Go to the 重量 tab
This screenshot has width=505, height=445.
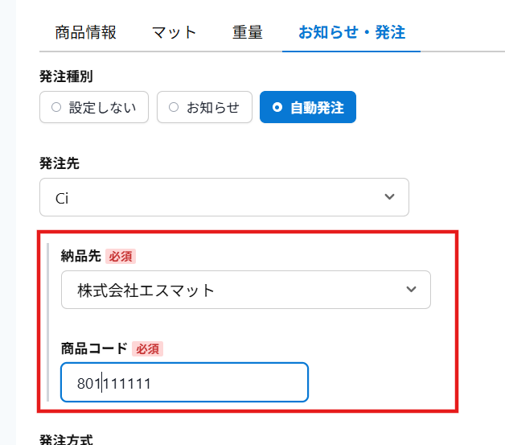click(x=248, y=33)
